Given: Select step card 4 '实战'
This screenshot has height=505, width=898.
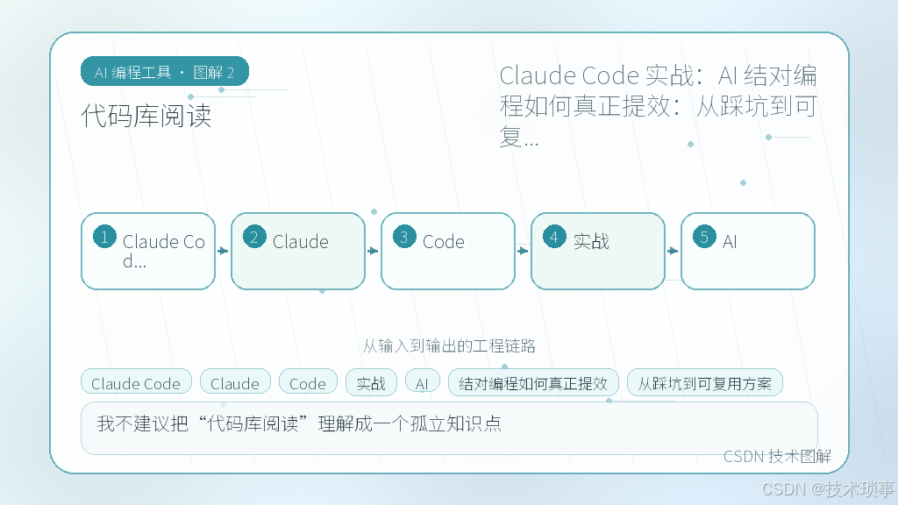Looking at the screenshot, I should pos(598,251).
